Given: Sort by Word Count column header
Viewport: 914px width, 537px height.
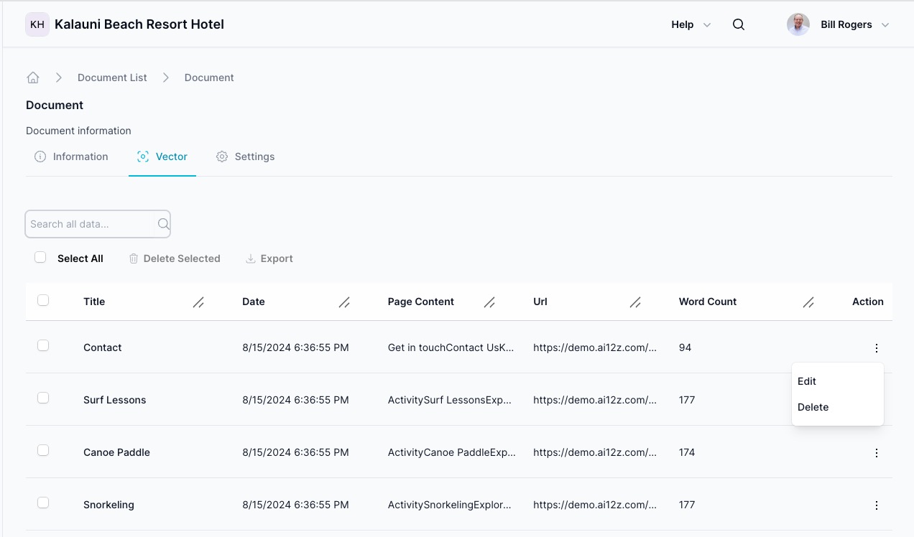Looking at the screenshot, I should [708, 302].
